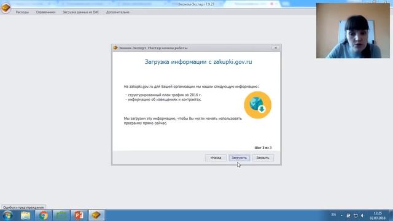Click the Эконом-Эксперт application logo button
Image resolution: width=393 pixels, height=221 pixels.
click(6, 8)
